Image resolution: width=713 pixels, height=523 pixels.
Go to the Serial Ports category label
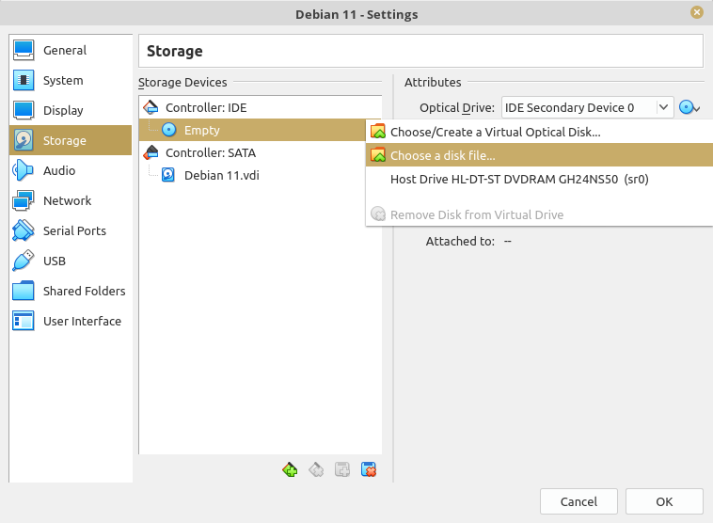[74, 231]
